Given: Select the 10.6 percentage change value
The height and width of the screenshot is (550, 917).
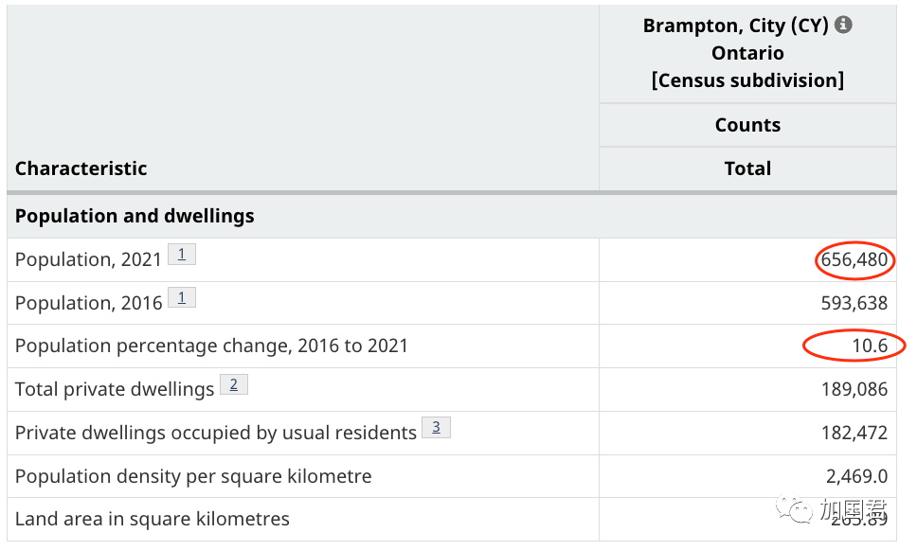Looking at the screenshot, I should (x=870, y=346).
